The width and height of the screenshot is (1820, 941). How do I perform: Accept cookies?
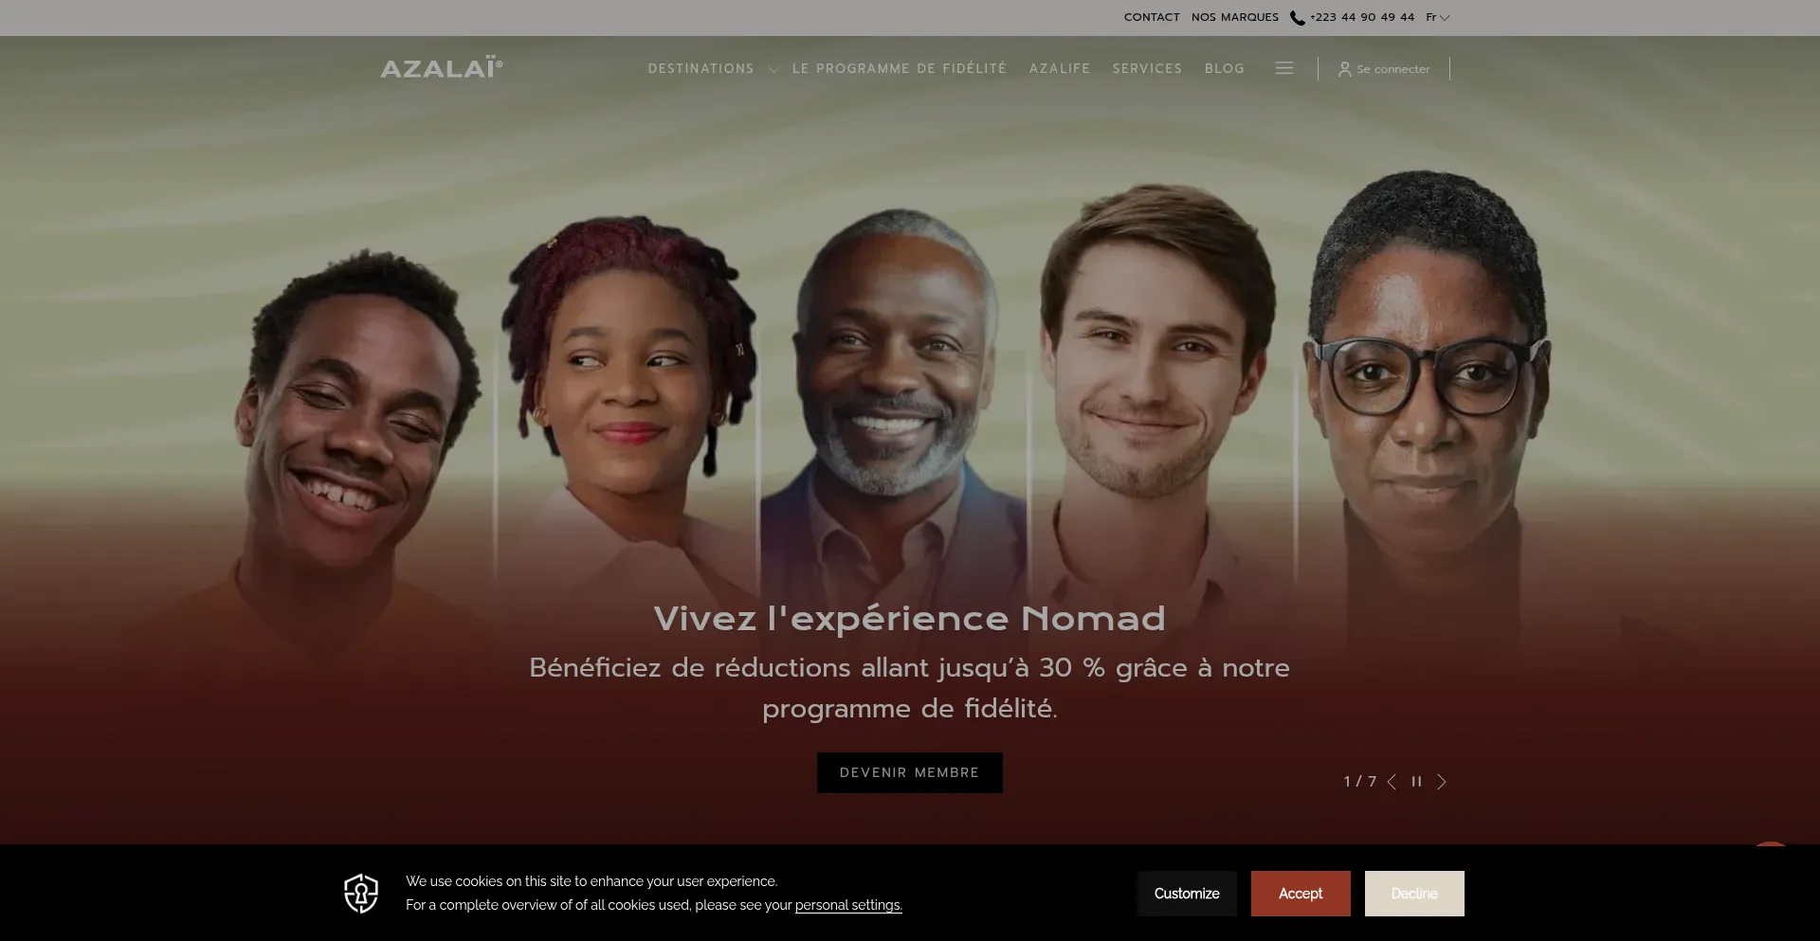point(1301,894)
